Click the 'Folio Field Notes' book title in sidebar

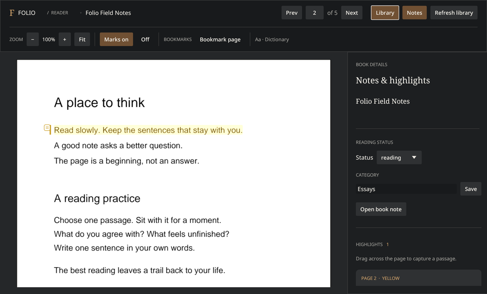point(383,101)
